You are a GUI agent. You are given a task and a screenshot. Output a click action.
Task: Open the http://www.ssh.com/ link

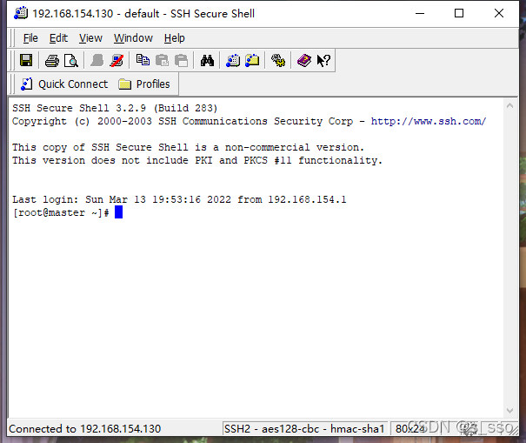[429, 121]
